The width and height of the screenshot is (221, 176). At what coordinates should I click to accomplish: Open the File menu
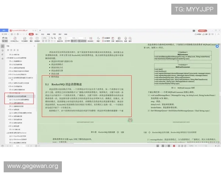point(5,34)
